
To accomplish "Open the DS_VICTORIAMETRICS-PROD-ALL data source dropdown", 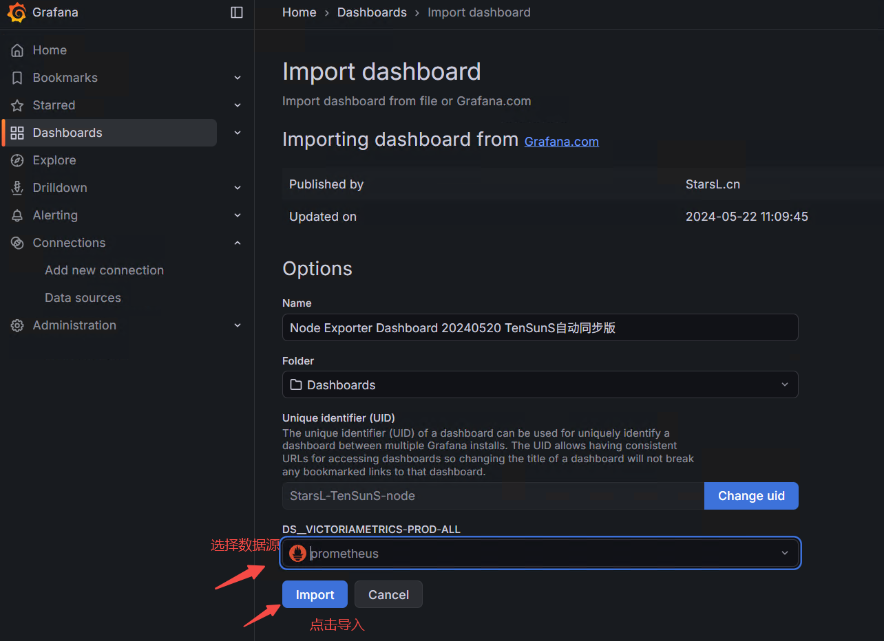I will pyautogui.click(x=540, y=553).
